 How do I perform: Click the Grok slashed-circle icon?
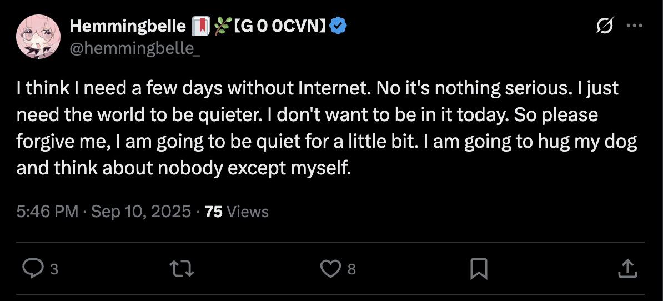[x=604, y=26]
